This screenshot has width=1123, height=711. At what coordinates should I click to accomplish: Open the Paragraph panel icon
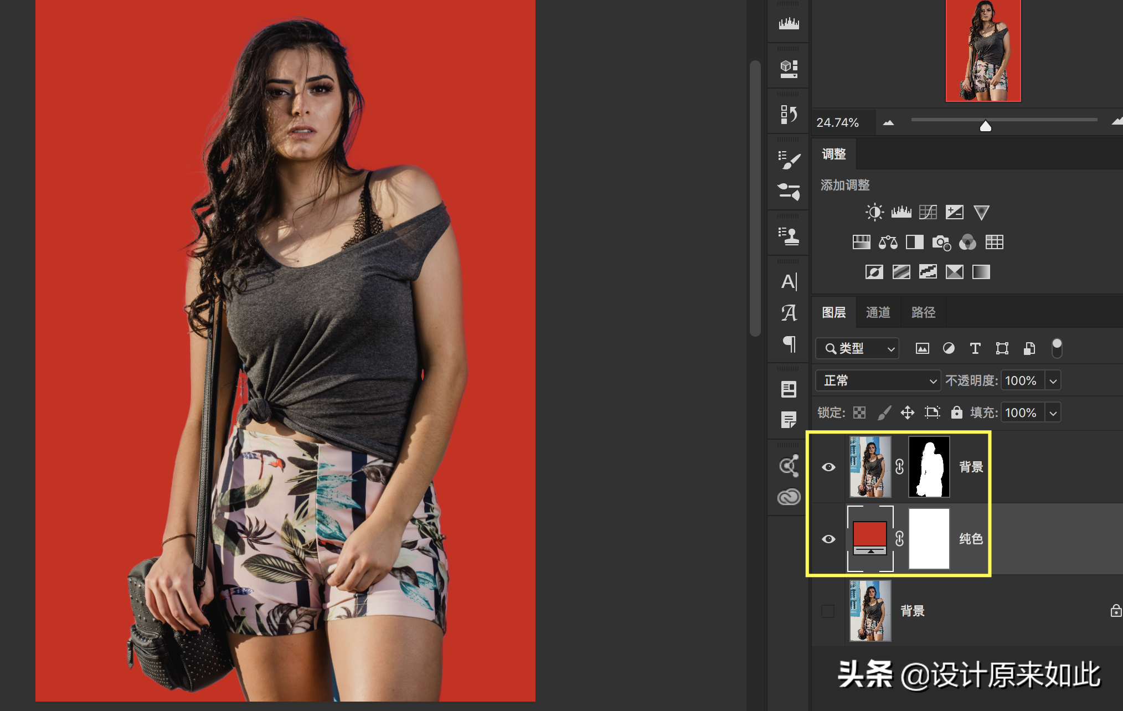coord(789,344)
